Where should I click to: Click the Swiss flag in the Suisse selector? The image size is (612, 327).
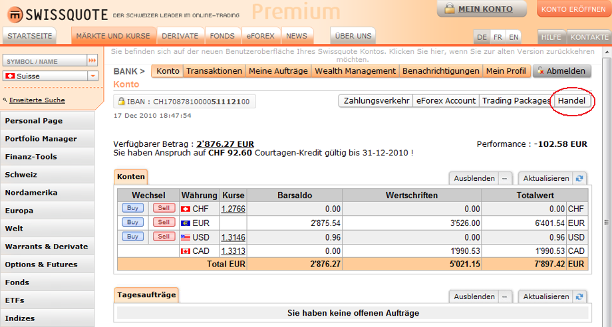(11, 76)
